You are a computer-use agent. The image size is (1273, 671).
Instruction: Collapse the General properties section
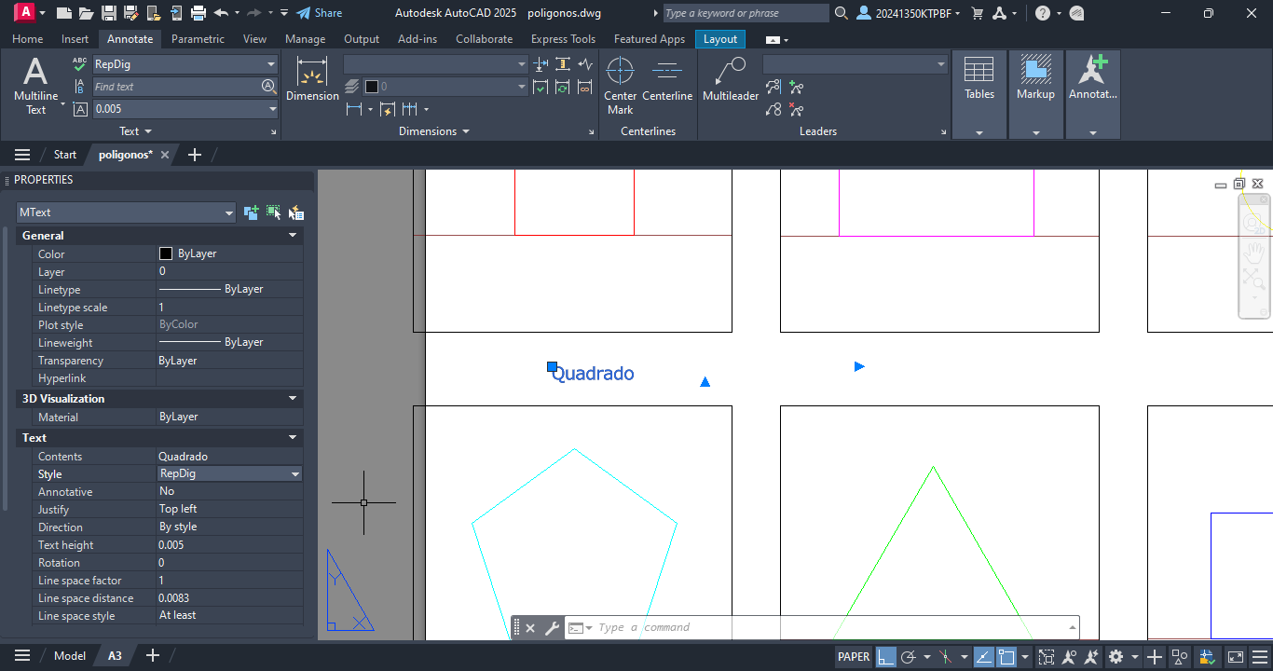click(x=293, y=236)
